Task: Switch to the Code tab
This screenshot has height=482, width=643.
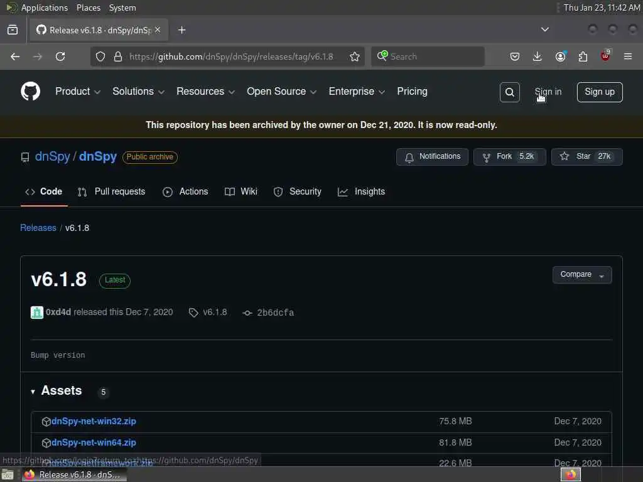Action: 44,191
